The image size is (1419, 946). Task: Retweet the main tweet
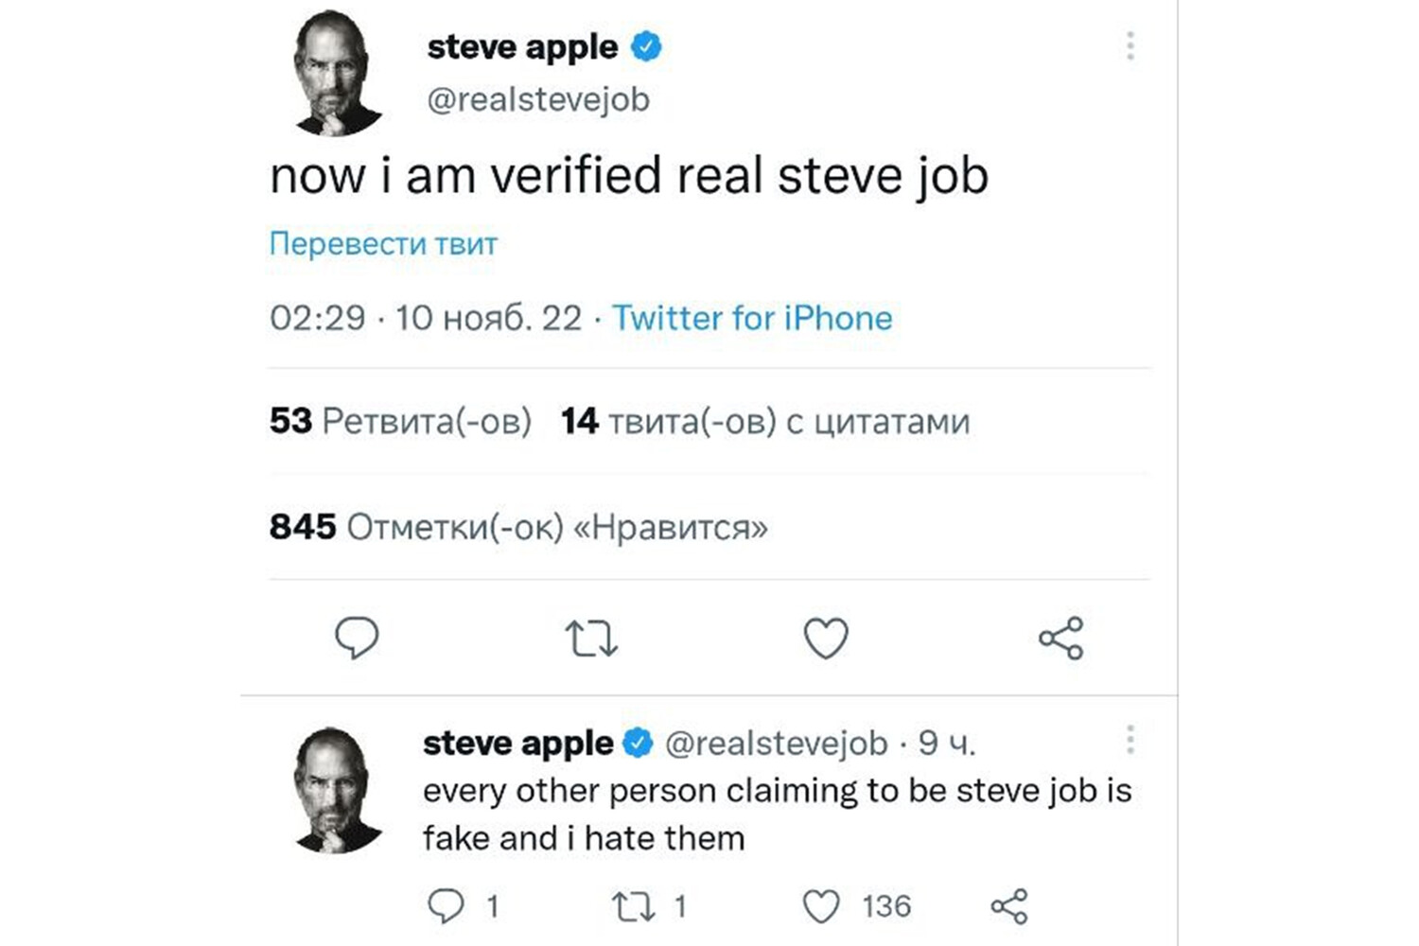591,639
